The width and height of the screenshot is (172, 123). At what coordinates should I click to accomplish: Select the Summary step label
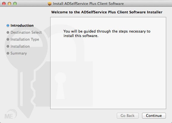pyautogui.click(x=19, y=53)
